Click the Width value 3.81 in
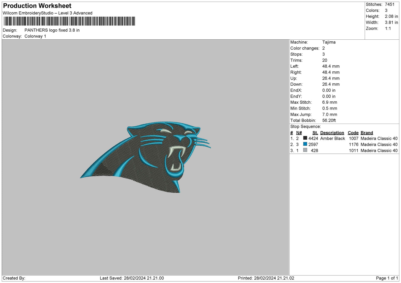Viewport: 401px width, 283px height. 391,22
